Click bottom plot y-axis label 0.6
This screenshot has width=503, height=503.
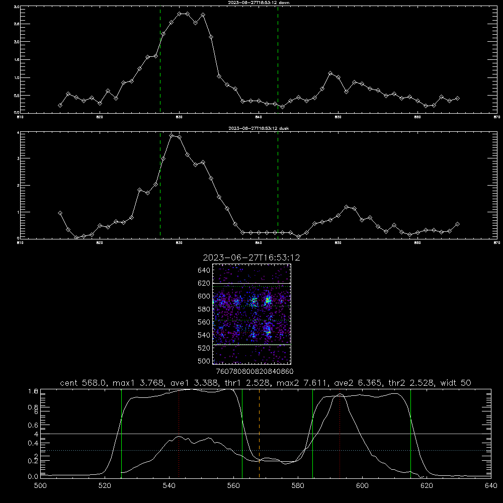pos(33,425)
